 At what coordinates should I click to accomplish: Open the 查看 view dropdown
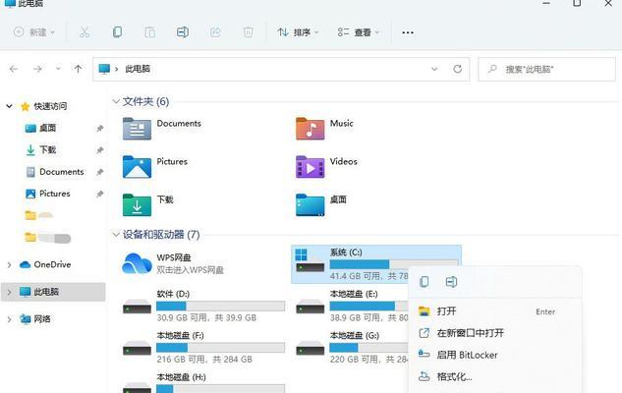356,32
